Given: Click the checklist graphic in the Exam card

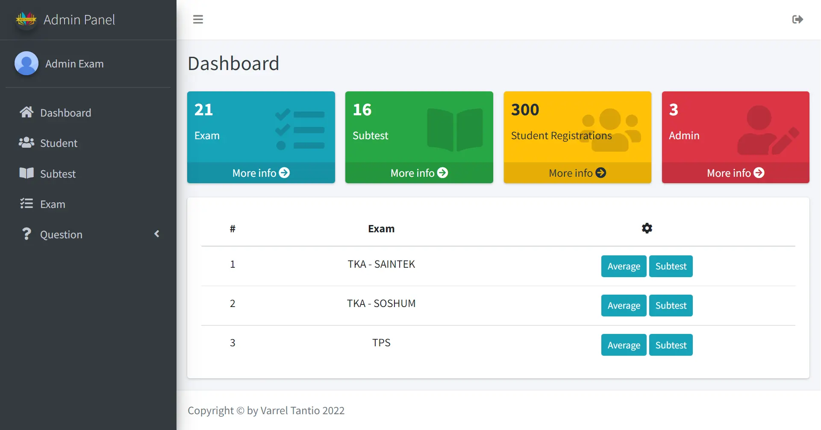Looking at the screenshot, I should click(300, 129).
